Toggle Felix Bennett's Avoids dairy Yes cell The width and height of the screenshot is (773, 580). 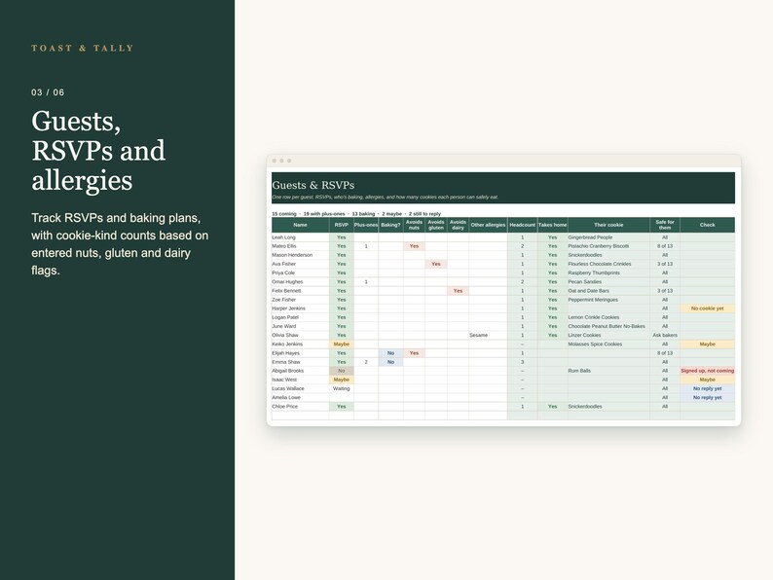point(458,291)
